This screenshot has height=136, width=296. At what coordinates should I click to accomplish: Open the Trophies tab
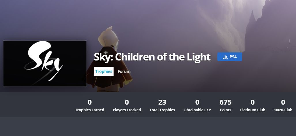pos(104,71)
